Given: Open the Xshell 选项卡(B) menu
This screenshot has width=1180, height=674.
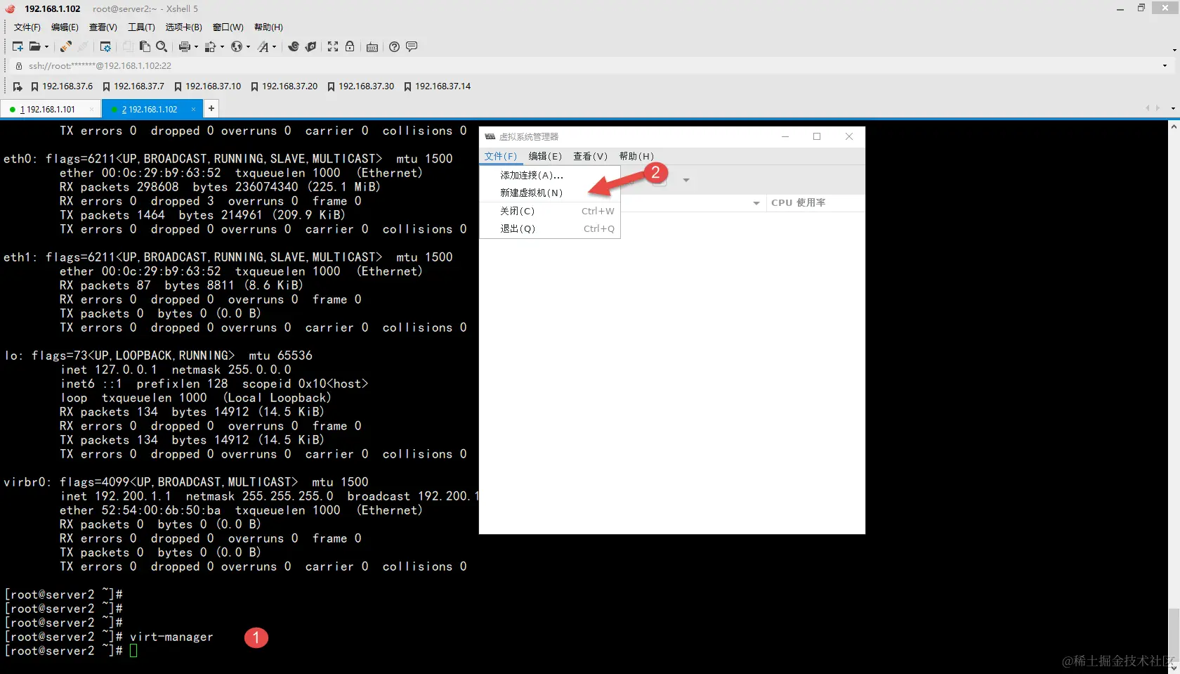Looking at the screenshot, I should [x=183, y=27].
